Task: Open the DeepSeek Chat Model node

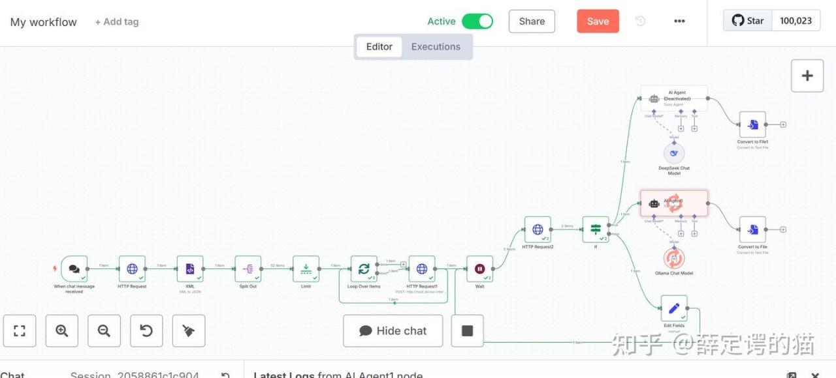Action: (674, 154)
